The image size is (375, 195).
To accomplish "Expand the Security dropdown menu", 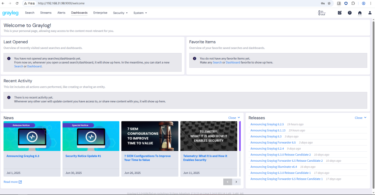I will point(120,13).
